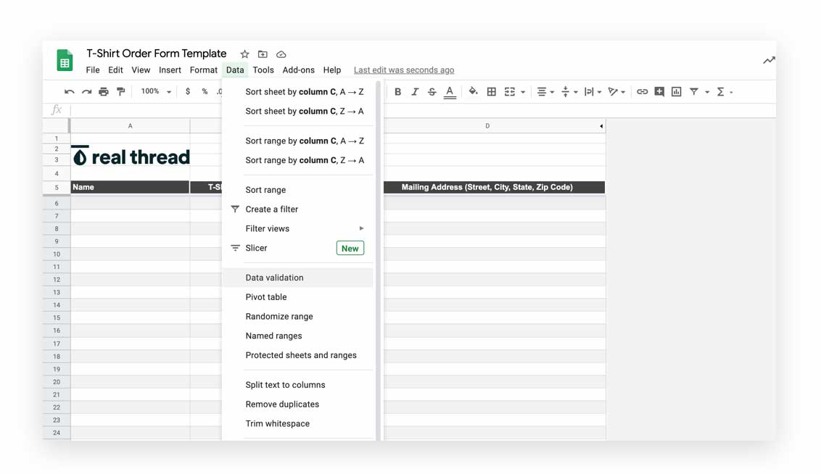Insert a comment using the toolbar icon

pyautogui.click(x=660, y=91)
